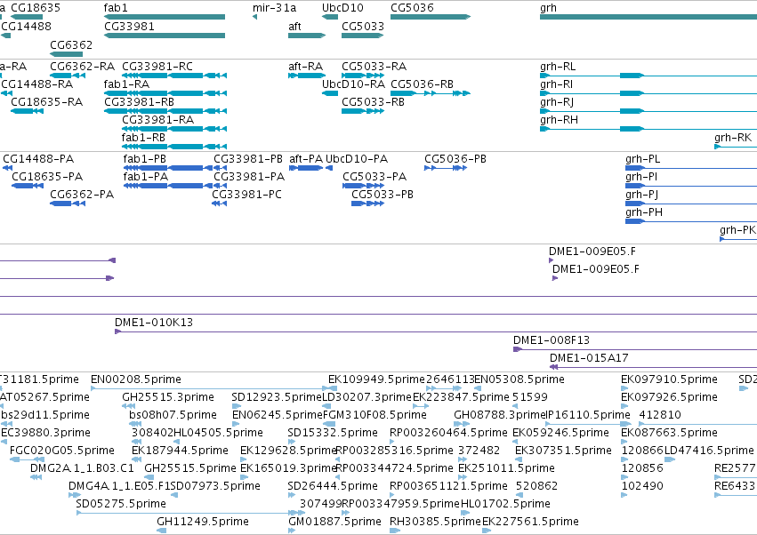Select the CG5033 gene label
This screenshot has width=757, height=535.
click(x=363, y=26)
